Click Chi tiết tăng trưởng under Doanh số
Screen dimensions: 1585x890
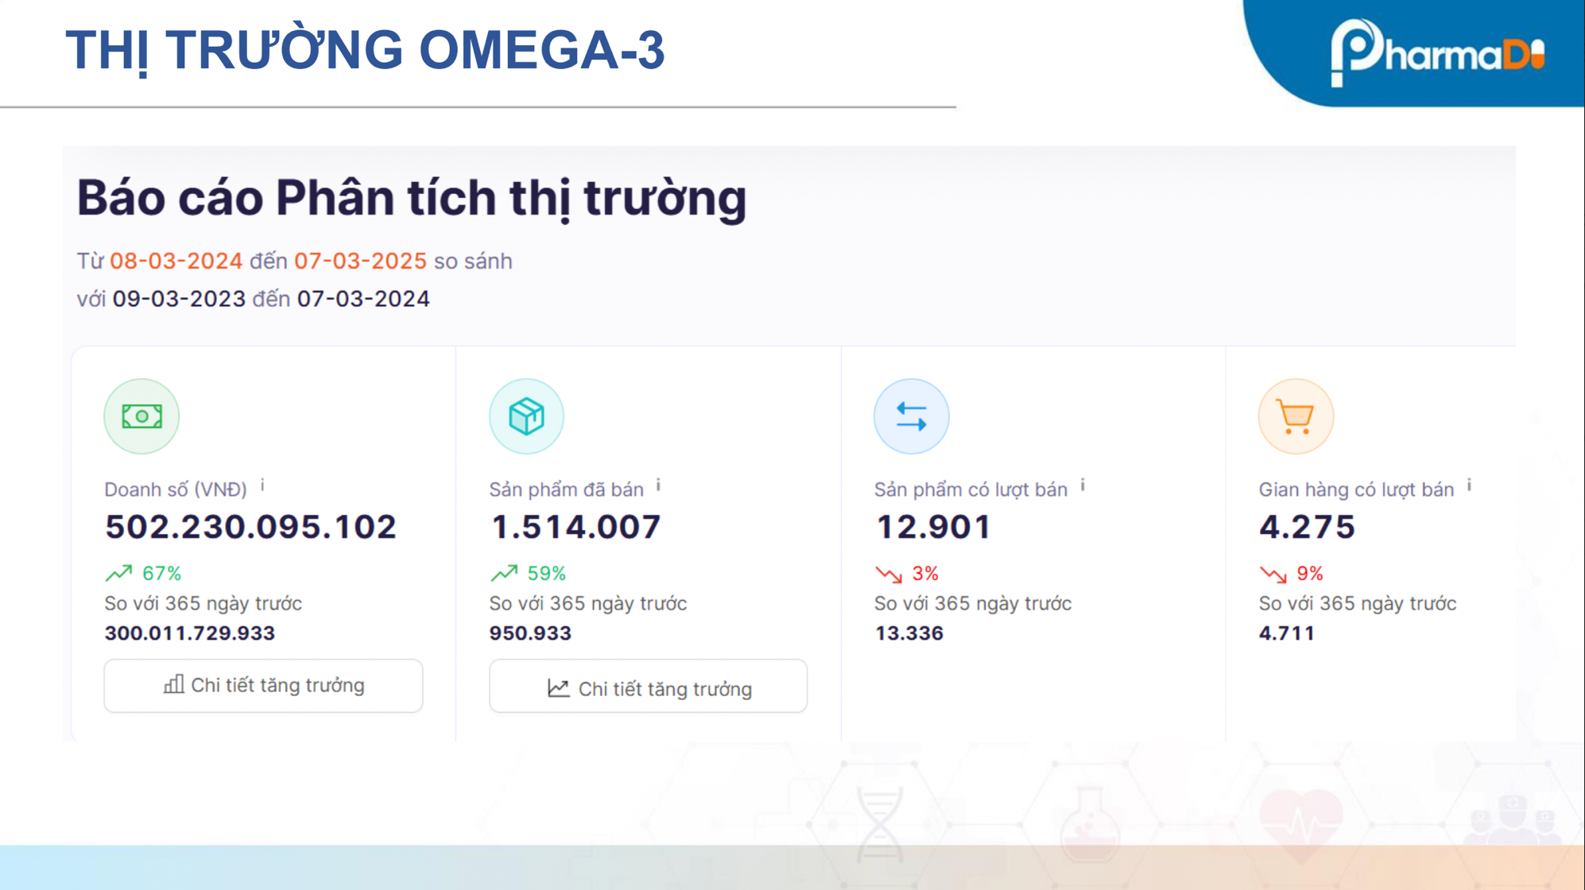click(x=263, y=685)
